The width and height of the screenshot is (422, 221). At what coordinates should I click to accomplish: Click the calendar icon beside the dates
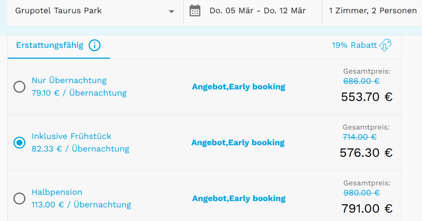pos(195,11)
